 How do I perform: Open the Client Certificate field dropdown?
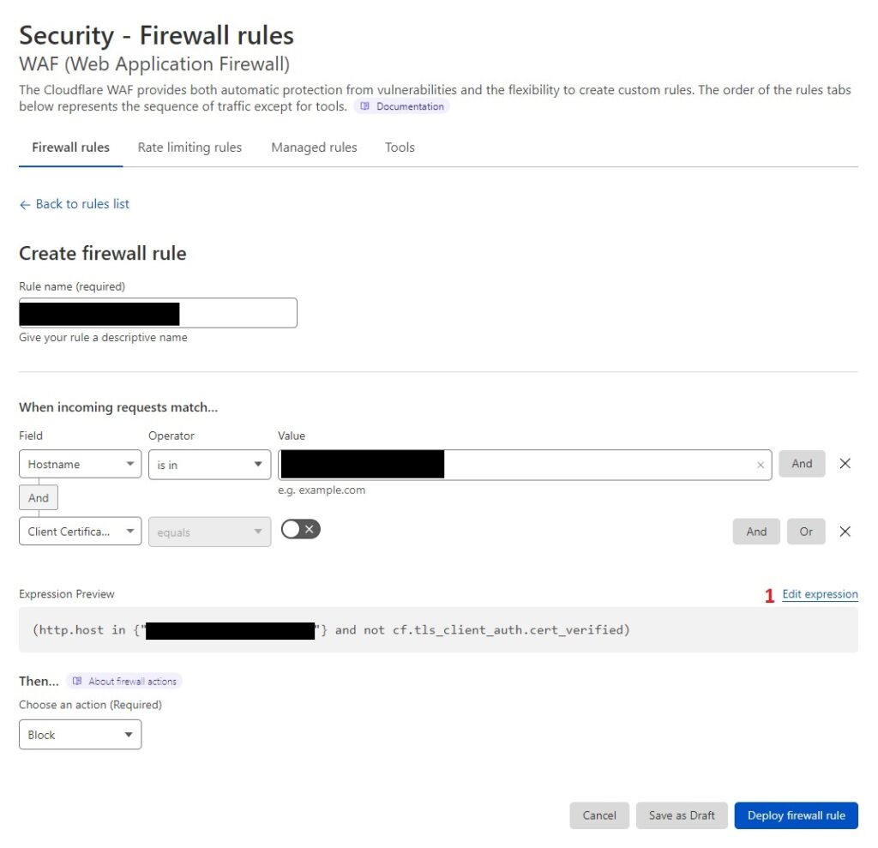tap(80, 532)
